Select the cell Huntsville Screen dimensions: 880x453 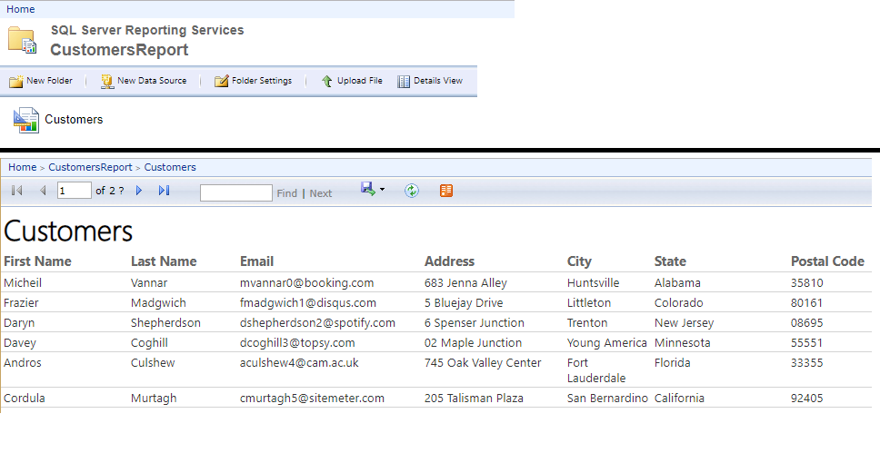594,282
